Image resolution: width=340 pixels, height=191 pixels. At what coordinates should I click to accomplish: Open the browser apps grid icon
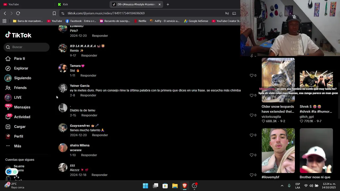(x=4, y=21)
